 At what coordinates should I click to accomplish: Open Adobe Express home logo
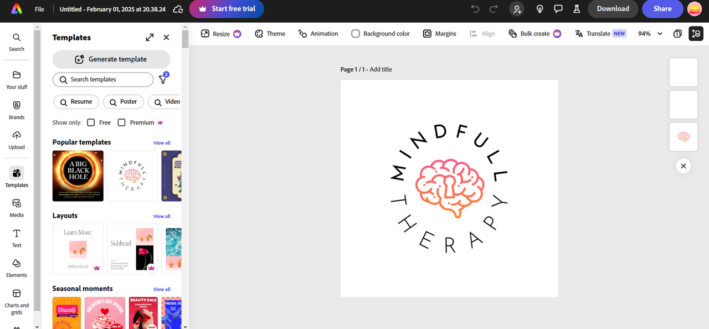[x=17, y=9]
